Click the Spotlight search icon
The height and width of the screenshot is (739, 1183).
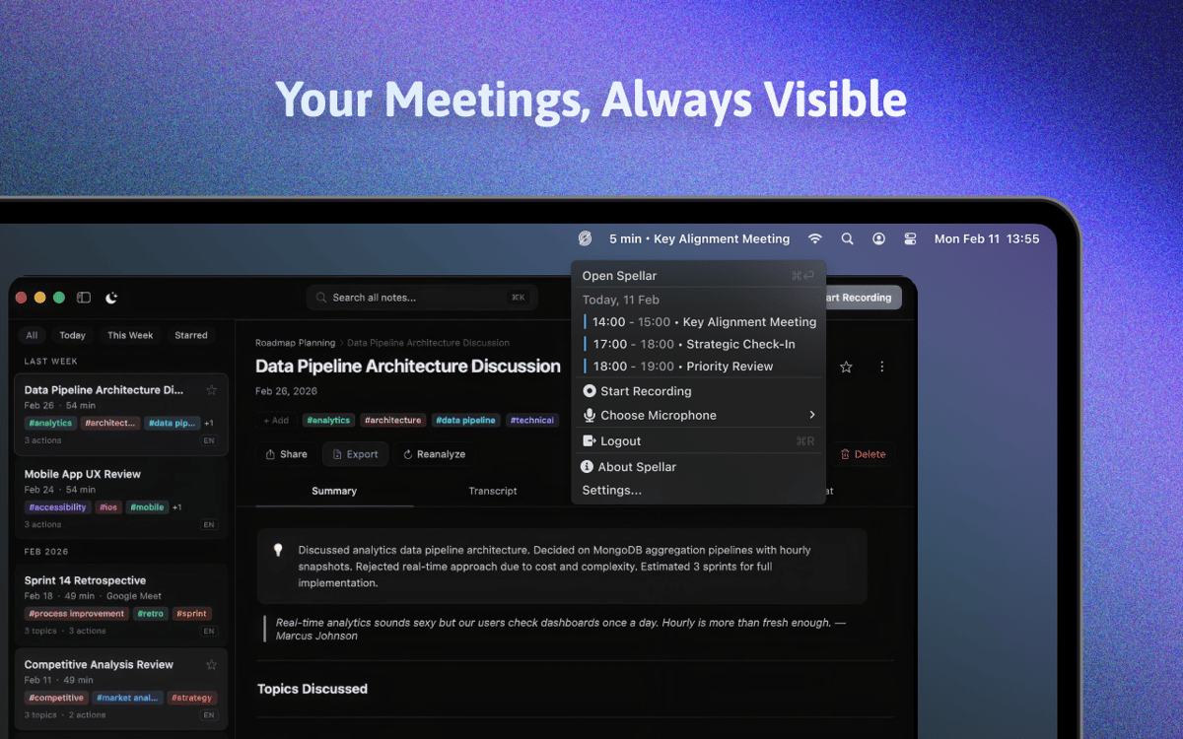[x=847, y=238]
